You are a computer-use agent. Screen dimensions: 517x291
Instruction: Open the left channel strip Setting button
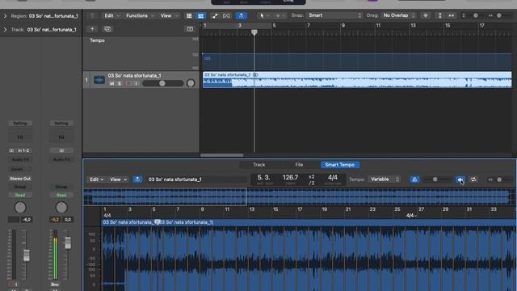[x=19, y=124]
